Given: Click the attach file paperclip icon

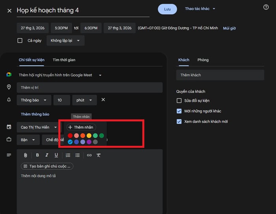Looking at the screenshot, I should (x=25, y=155).
